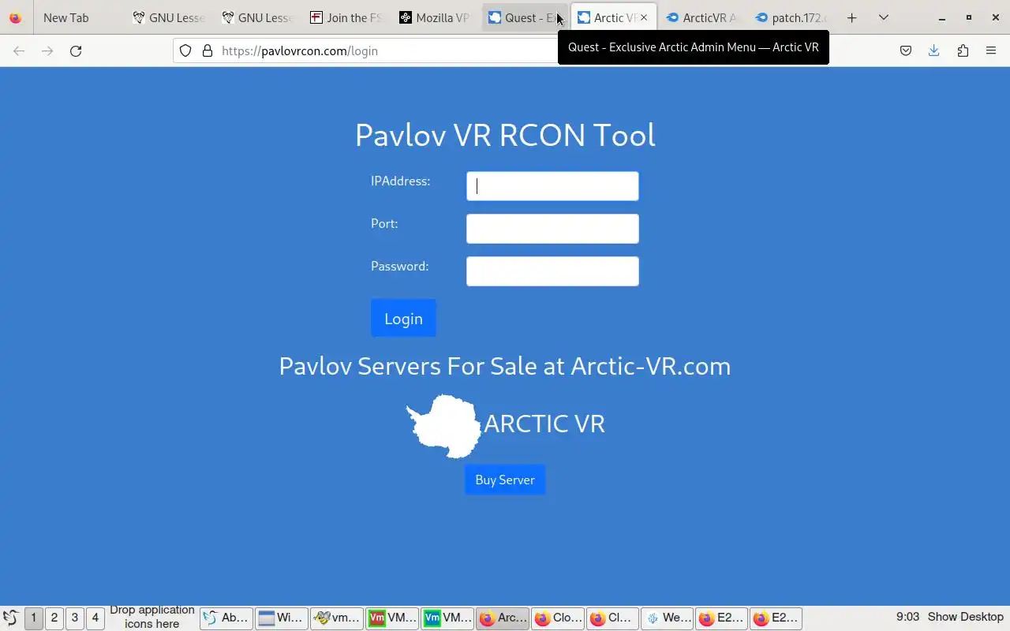
Task: Open the 'Wi...' taskbar window
Action: 282,618
